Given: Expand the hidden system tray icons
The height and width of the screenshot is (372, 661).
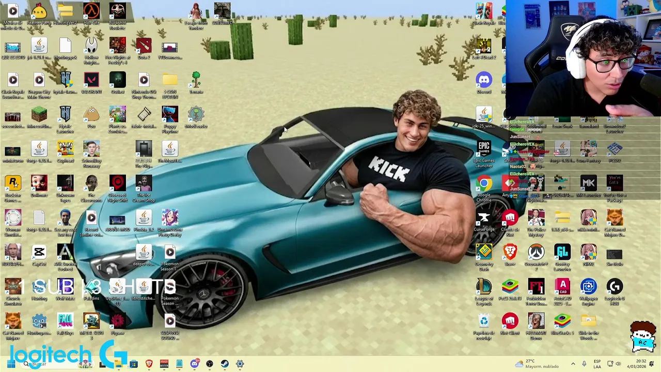Looking at the screenshot, I should click(573, 364).
